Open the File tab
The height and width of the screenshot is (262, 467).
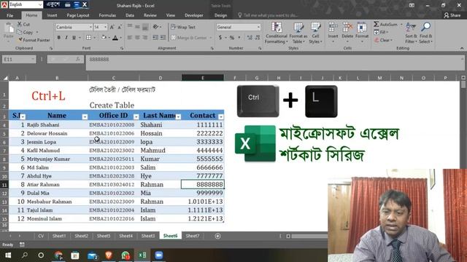9,15
